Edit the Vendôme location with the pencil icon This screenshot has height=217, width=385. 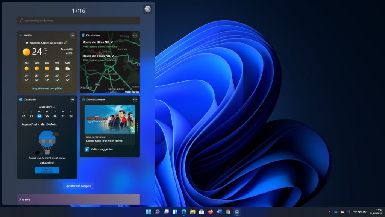(x=65, y=43)
